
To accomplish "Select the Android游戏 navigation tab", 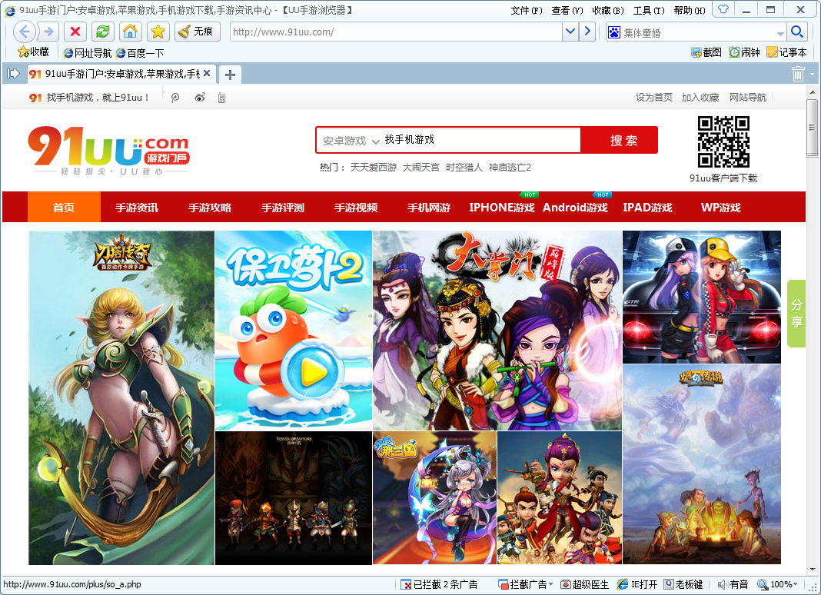I will point(575,208).
